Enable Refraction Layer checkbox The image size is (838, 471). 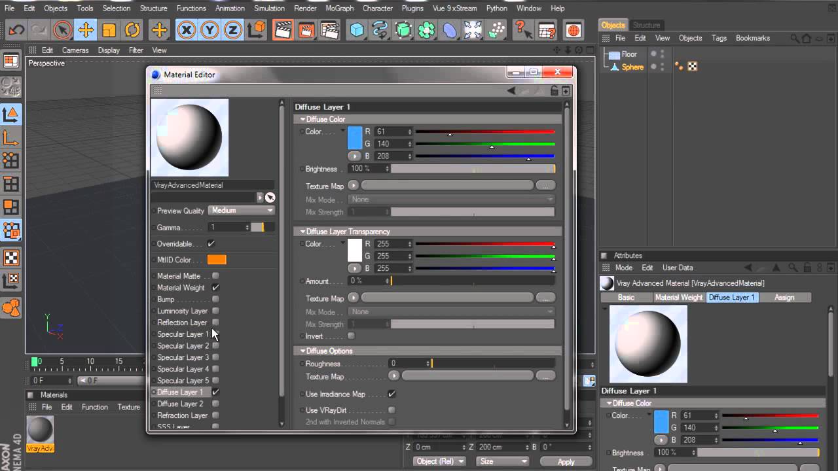click(x=215, y=415)
